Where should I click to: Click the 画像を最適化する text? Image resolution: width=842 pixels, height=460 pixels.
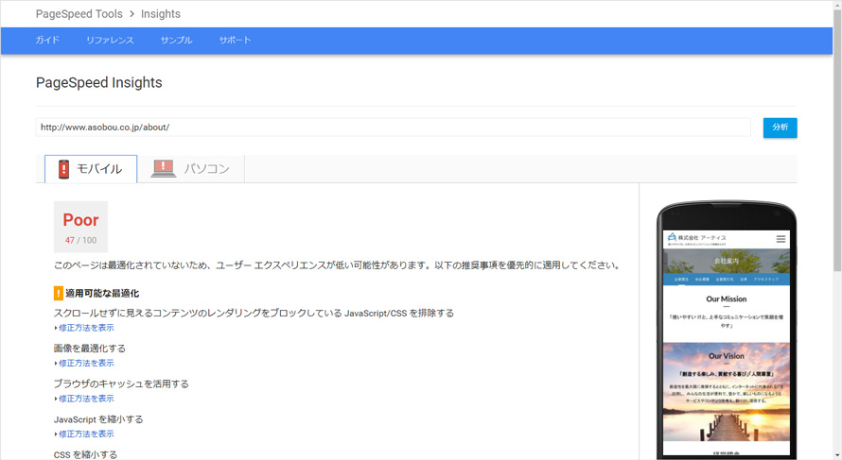click(90, 349)
